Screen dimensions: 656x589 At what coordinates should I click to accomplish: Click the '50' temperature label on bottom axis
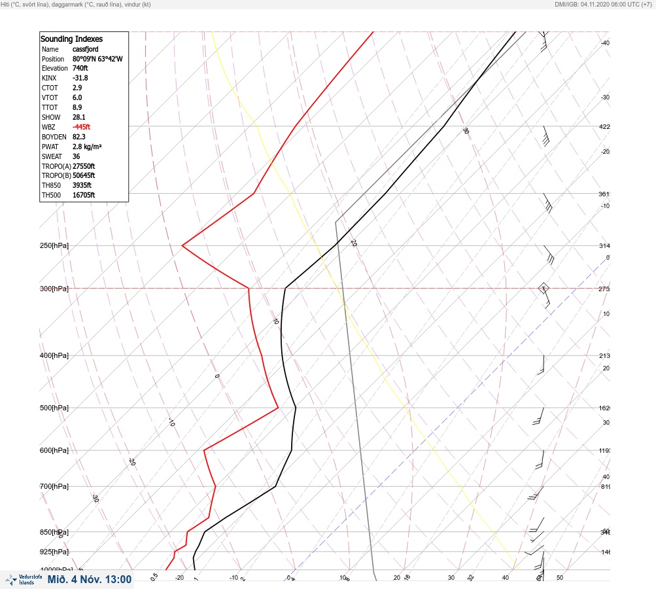[560, 578]
